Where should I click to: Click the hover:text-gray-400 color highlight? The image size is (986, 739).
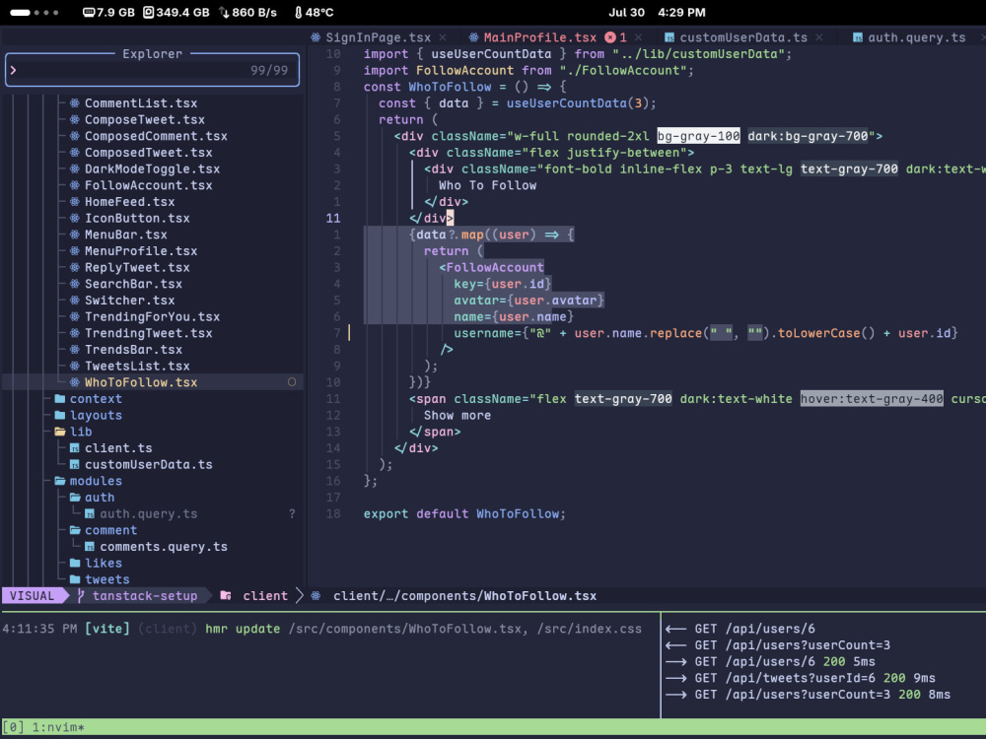pyautogui.click(x=872, y=398)
